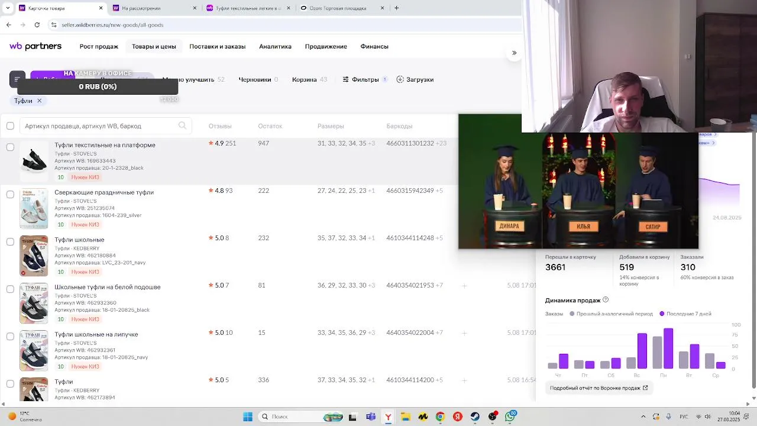Click the plus icon in 4640354021953 row

tap(464, 286)
